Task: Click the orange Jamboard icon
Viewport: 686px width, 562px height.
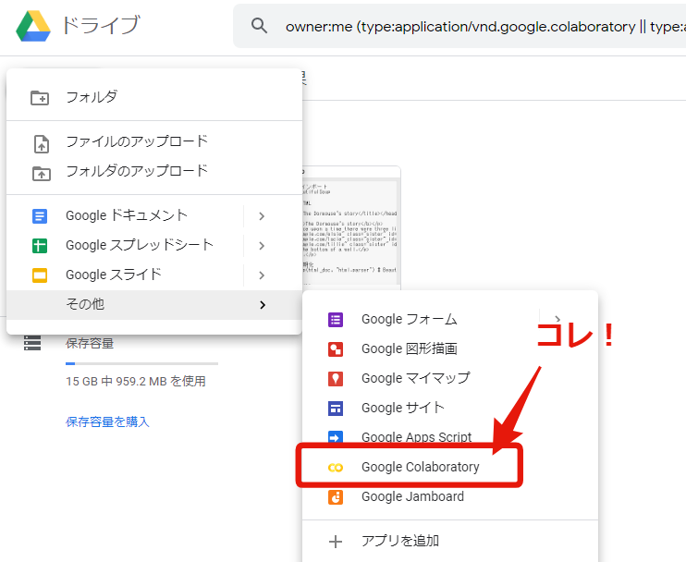Action: 336,497
